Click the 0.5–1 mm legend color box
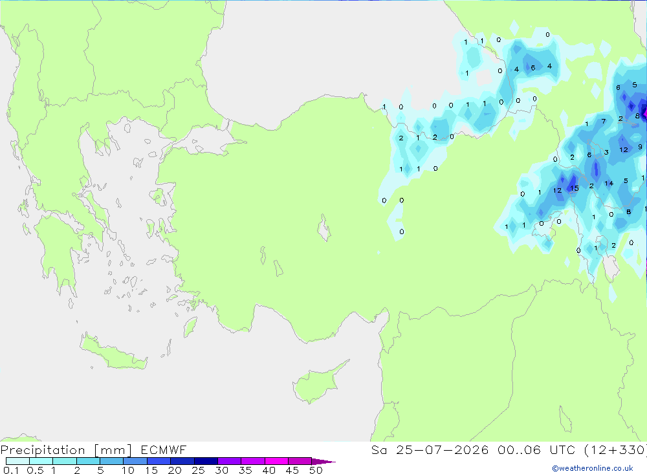647x474 pixels. click(41, 461)
